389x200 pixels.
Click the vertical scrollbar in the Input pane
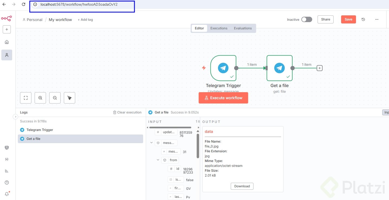tap(198, 146)
